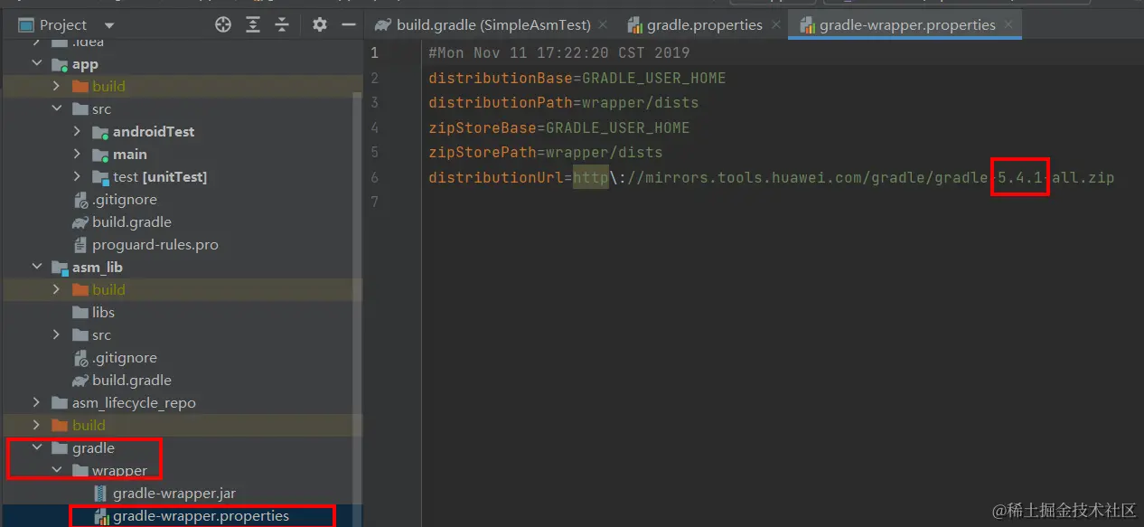This screenshot has width=1144, height=527.
Task: Click the gradle-wrapper.jar archive icon
Action: tap(100, 494)
